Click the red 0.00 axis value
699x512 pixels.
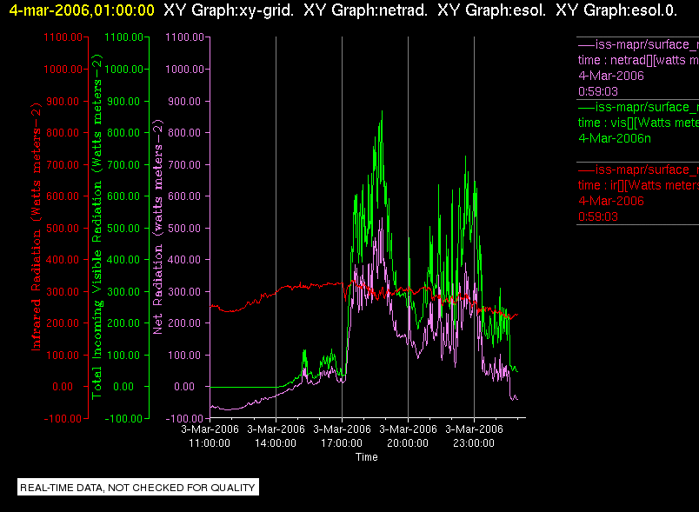pos(63,387)
